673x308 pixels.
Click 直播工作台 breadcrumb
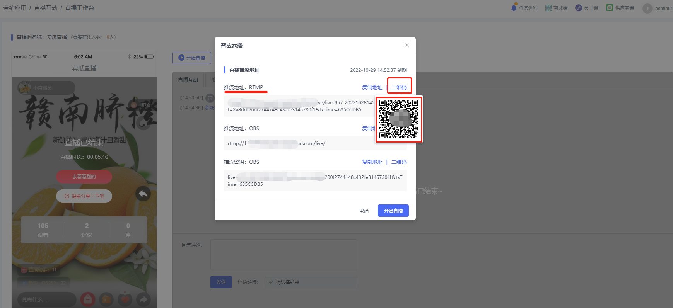(x=80, y=8)
